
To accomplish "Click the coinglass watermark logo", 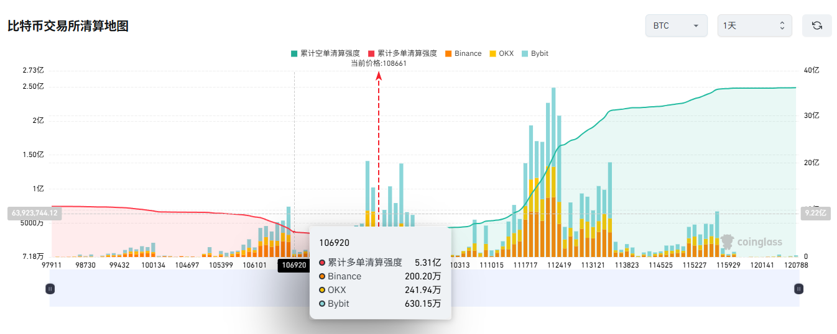I will coord(752,241).
